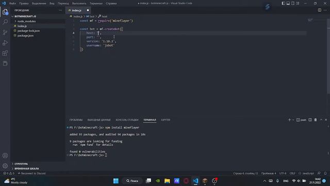Image resolution: width=330 pixels, height=186 pixels.
Task: Collapse the BOTMINECRAFT-JS folder section
Action: (x=38, y=16)
